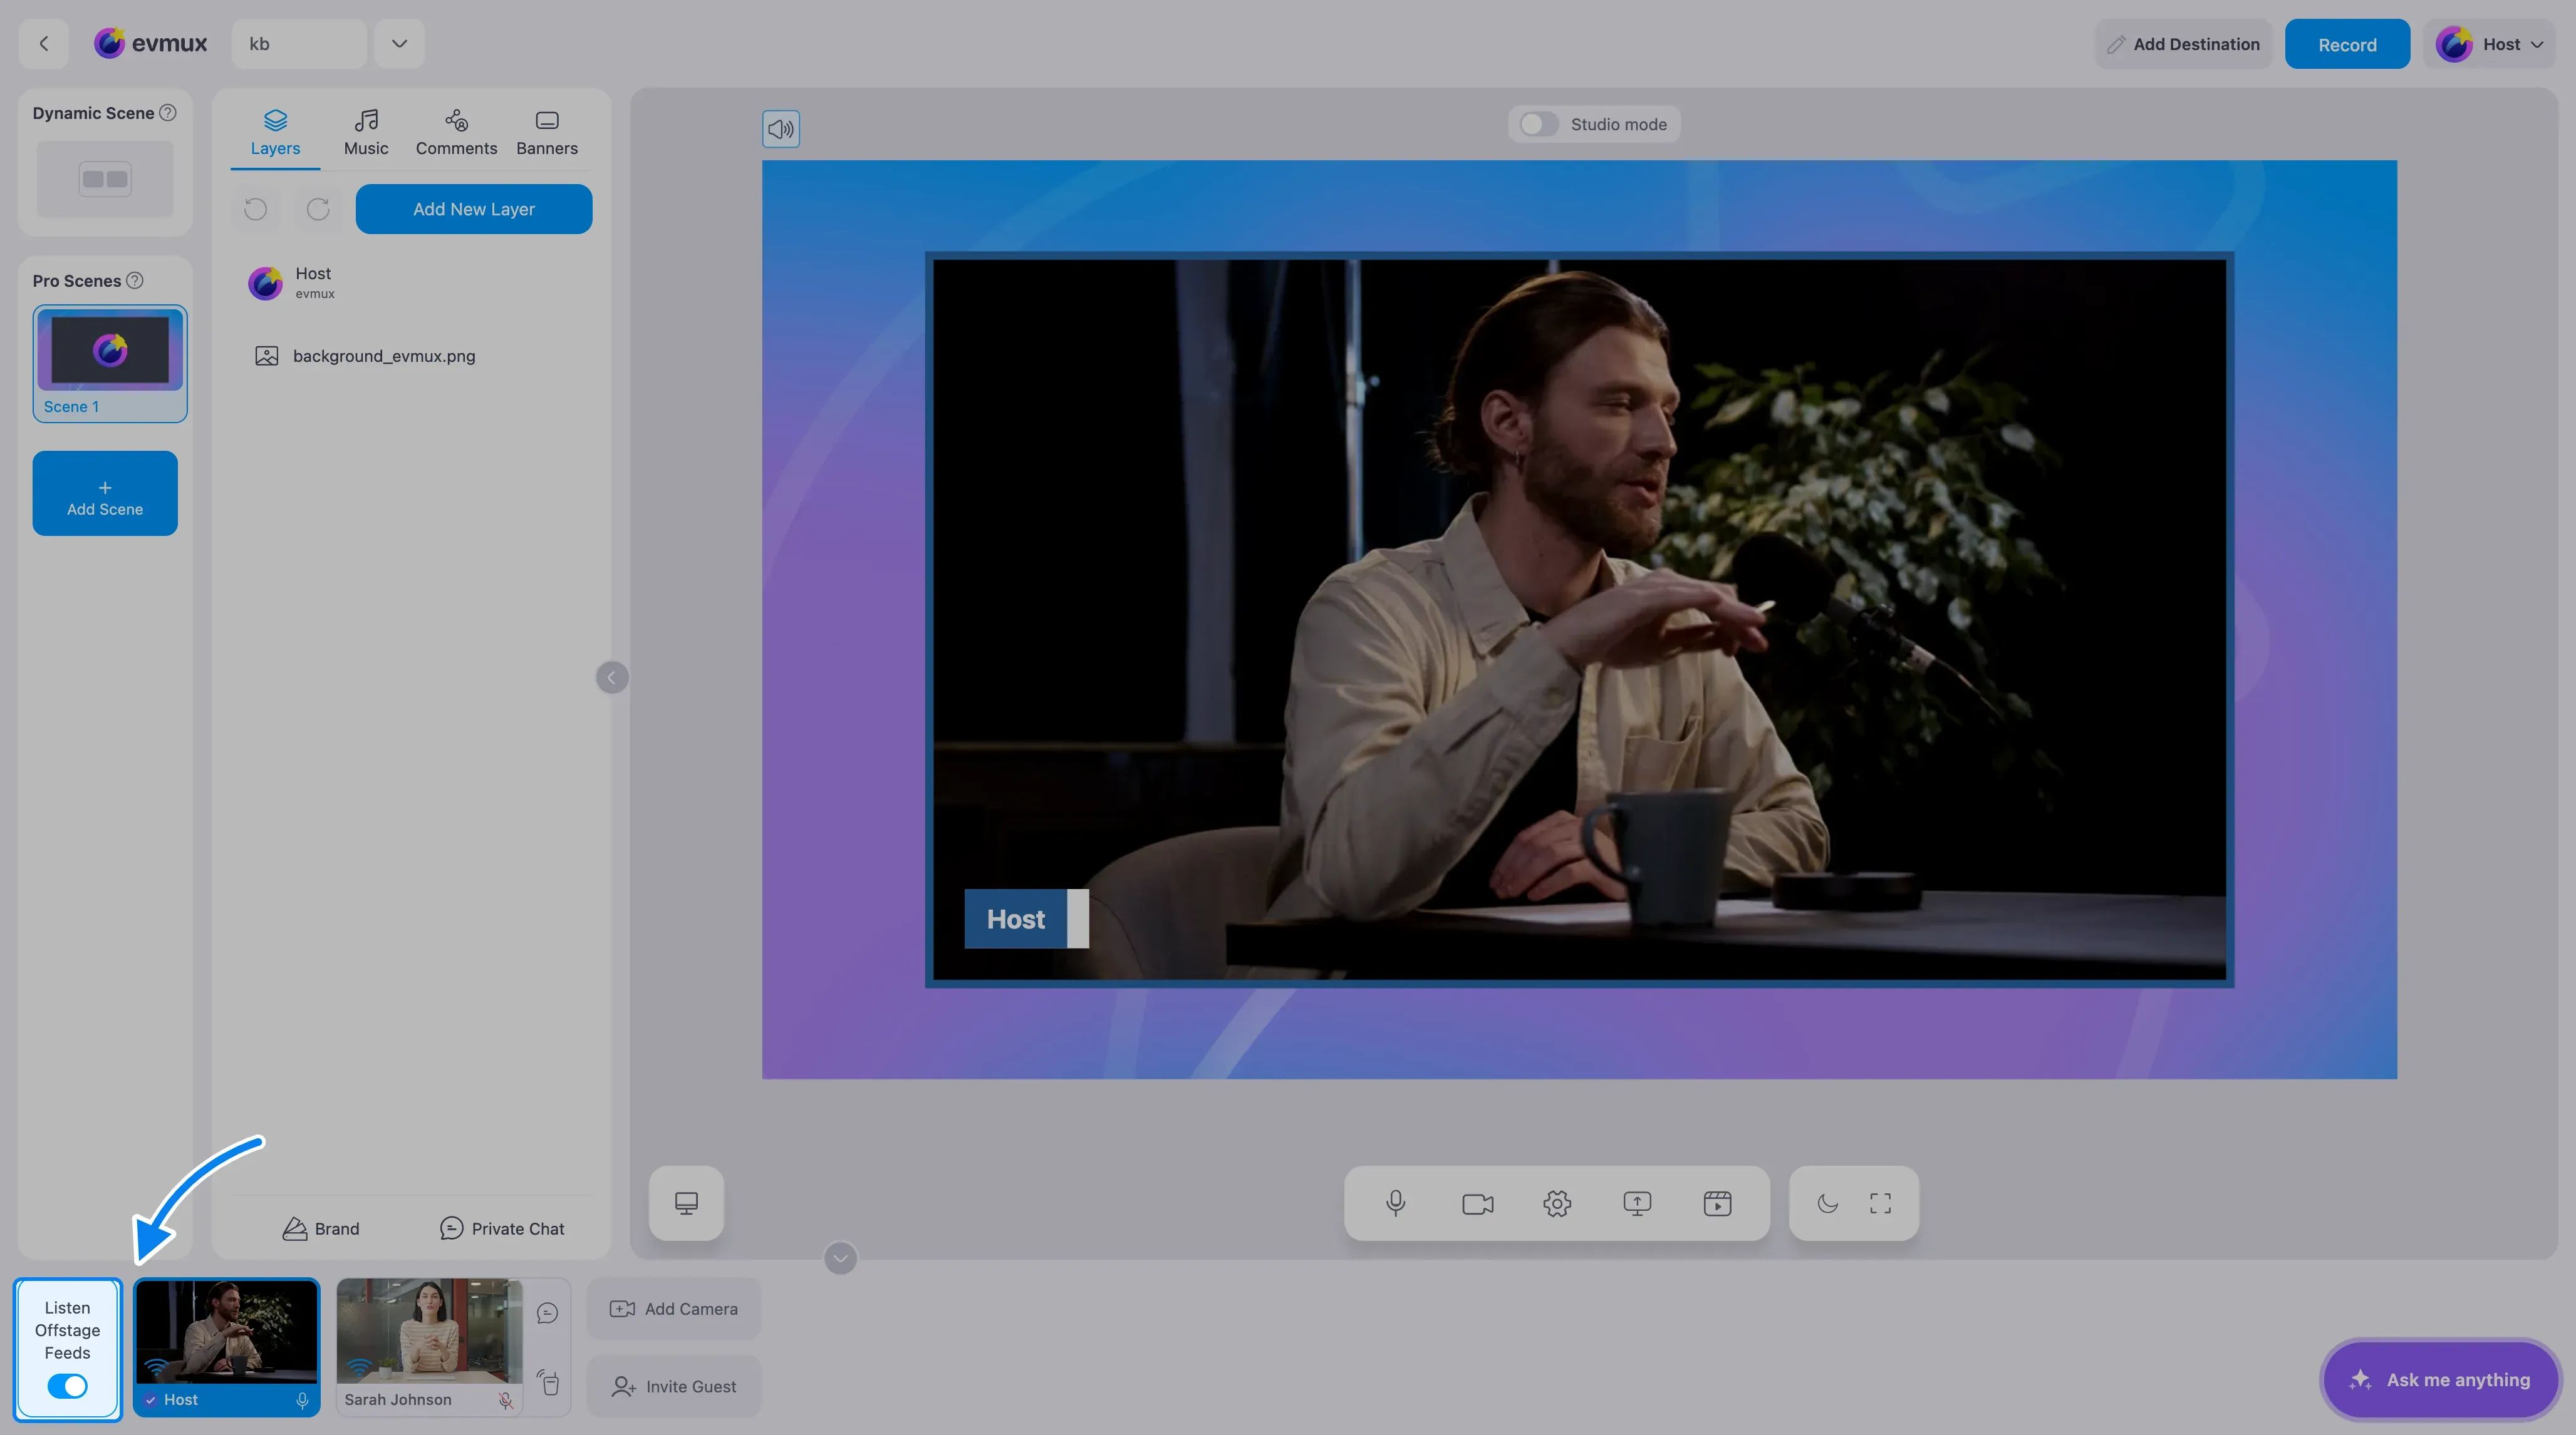Image resolution: width=2576 pixels, height=1435 pixels.
Task: Toggle Studio mode switch
Action: [1538, 124]
